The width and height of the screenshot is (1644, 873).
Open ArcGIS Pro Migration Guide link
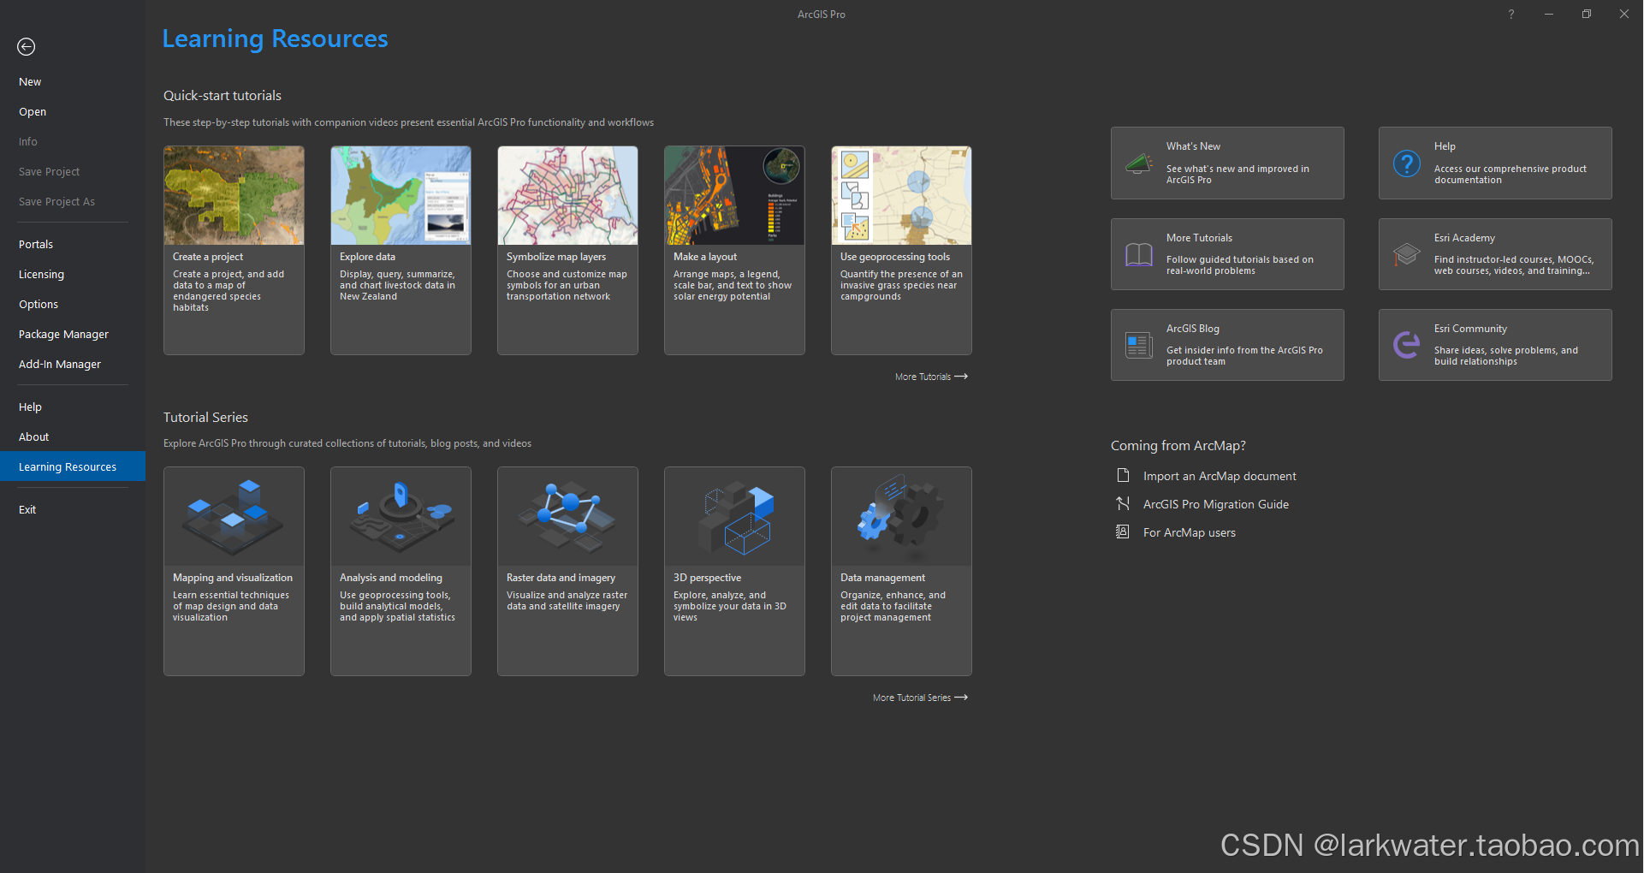(1216, 504)
